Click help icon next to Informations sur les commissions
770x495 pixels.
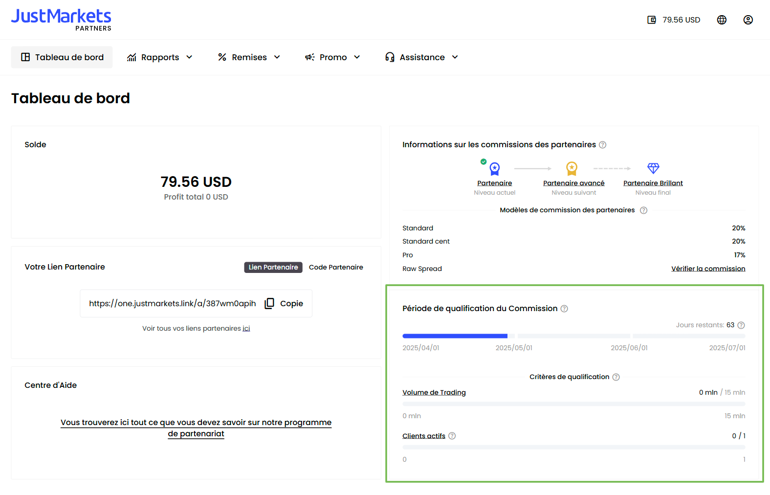603,145
